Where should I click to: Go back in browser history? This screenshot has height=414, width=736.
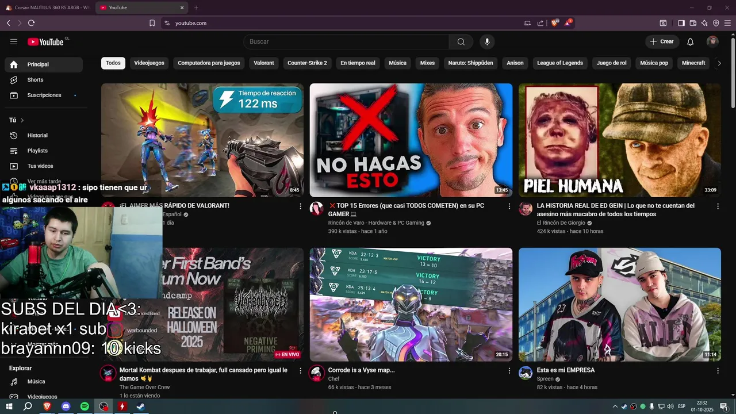(x=8, y=23)
